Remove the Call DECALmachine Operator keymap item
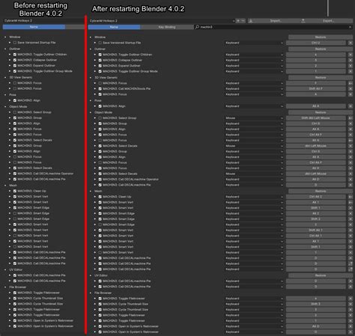Viewport: 355px width, 336px height. point(351,180)
